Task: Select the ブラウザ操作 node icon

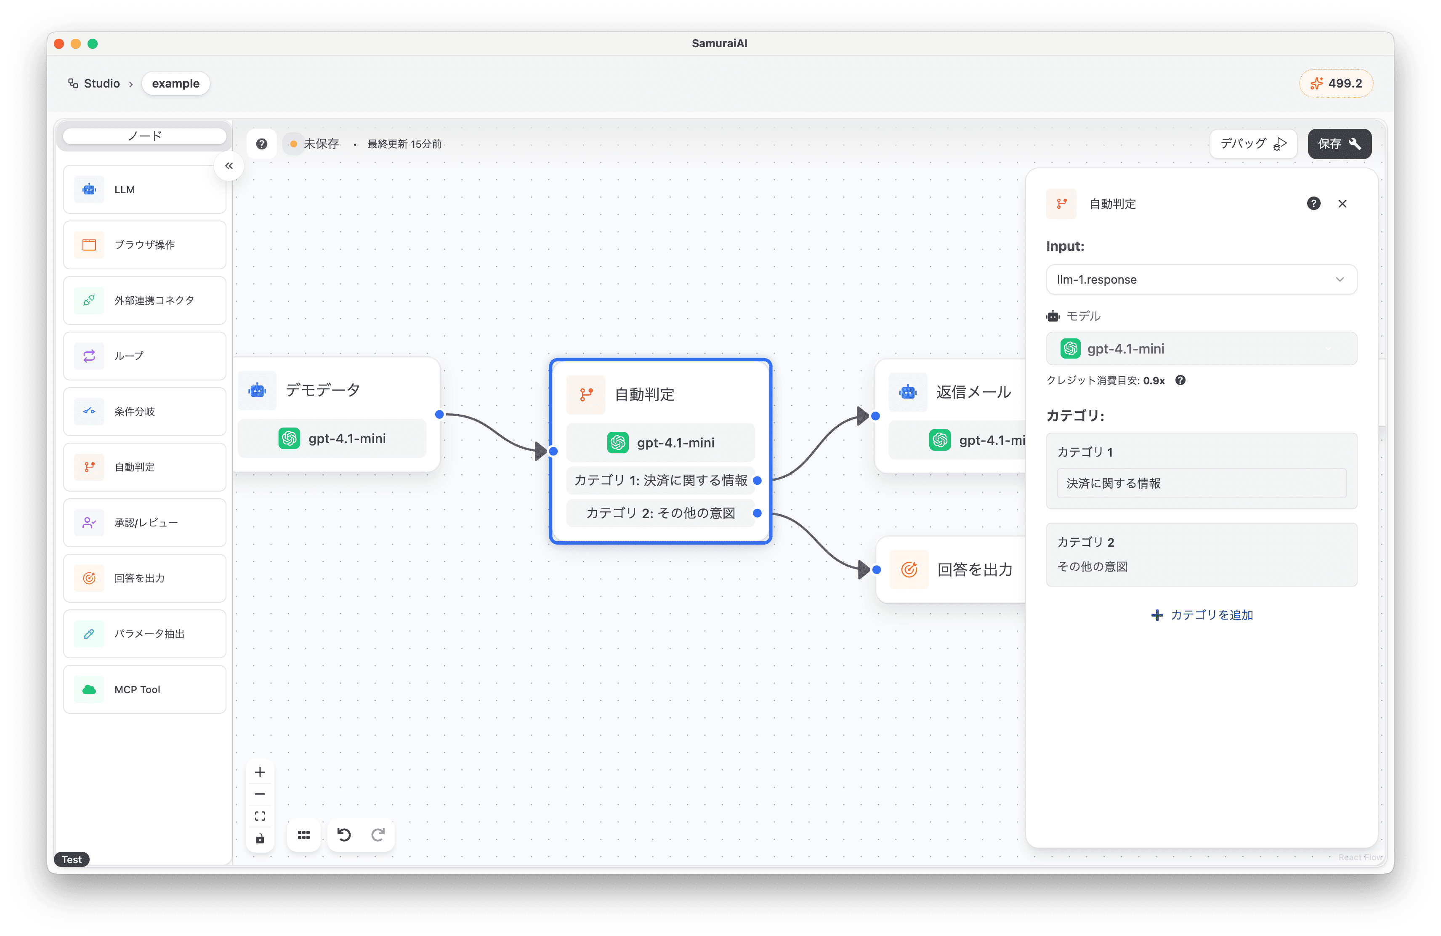Action: [89, 245]
